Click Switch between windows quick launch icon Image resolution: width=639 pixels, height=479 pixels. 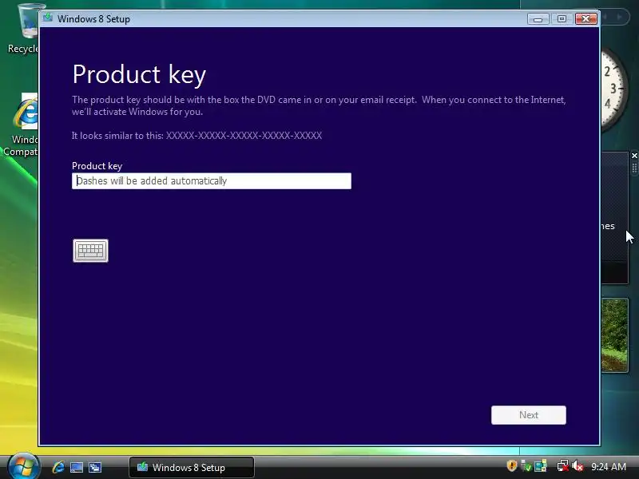[95, 467]
